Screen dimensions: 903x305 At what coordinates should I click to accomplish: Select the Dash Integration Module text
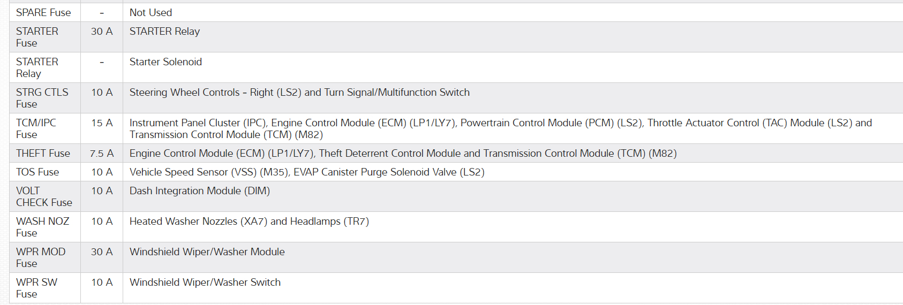pos(200,191)
